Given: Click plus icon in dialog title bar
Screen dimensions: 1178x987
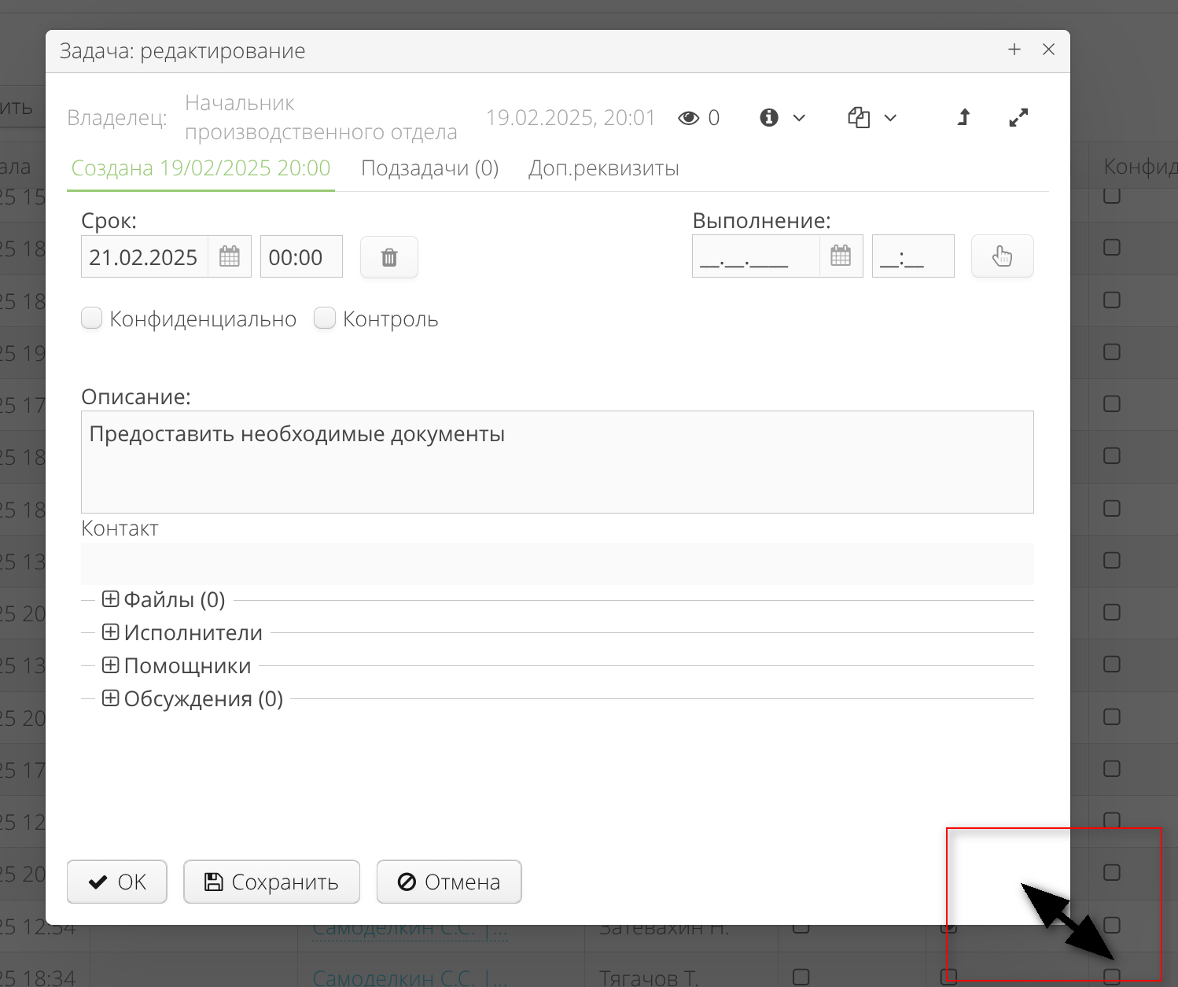Looking at the screenshot, I should [x=1014, y=50].
